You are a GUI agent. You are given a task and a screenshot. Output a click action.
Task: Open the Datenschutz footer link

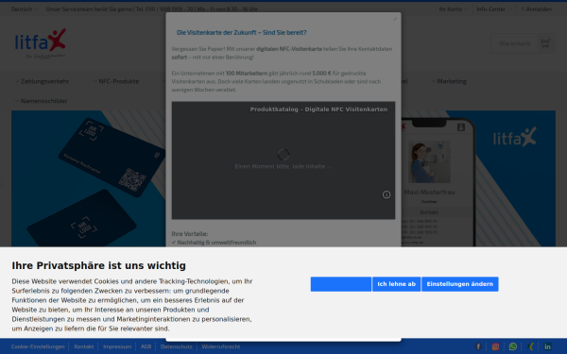(x=177, y=346)
